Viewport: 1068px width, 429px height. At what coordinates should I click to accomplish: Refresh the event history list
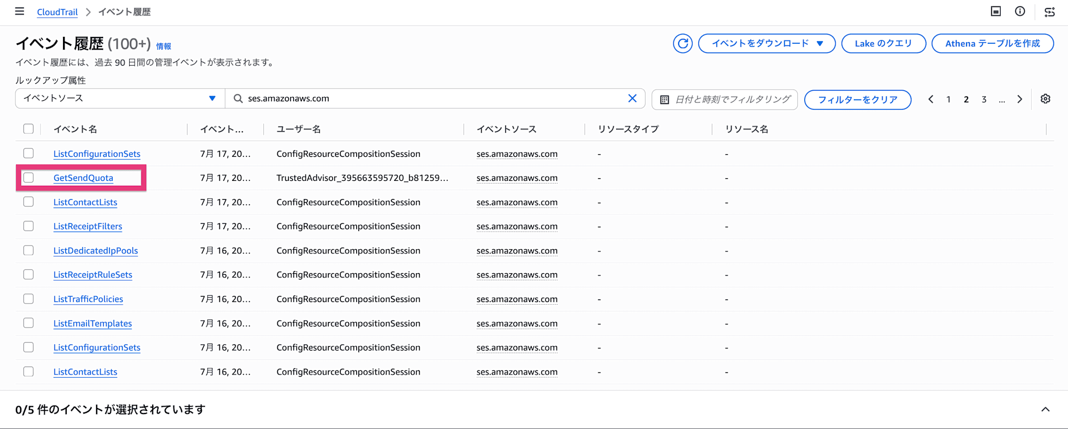[682, 44]
